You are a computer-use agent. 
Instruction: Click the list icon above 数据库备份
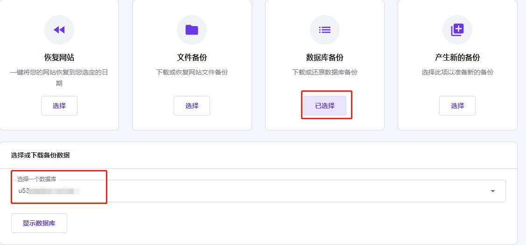(325, 30)
